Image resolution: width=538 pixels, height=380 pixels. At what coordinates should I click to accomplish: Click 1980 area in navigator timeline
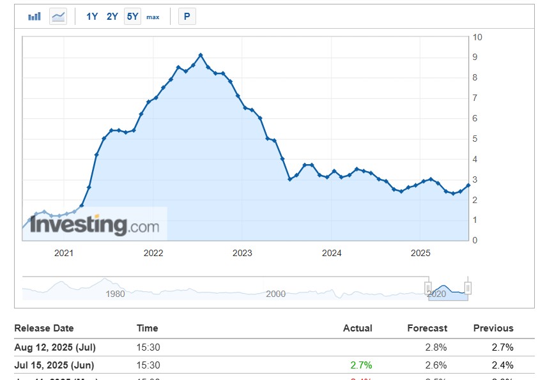point(115,294)
